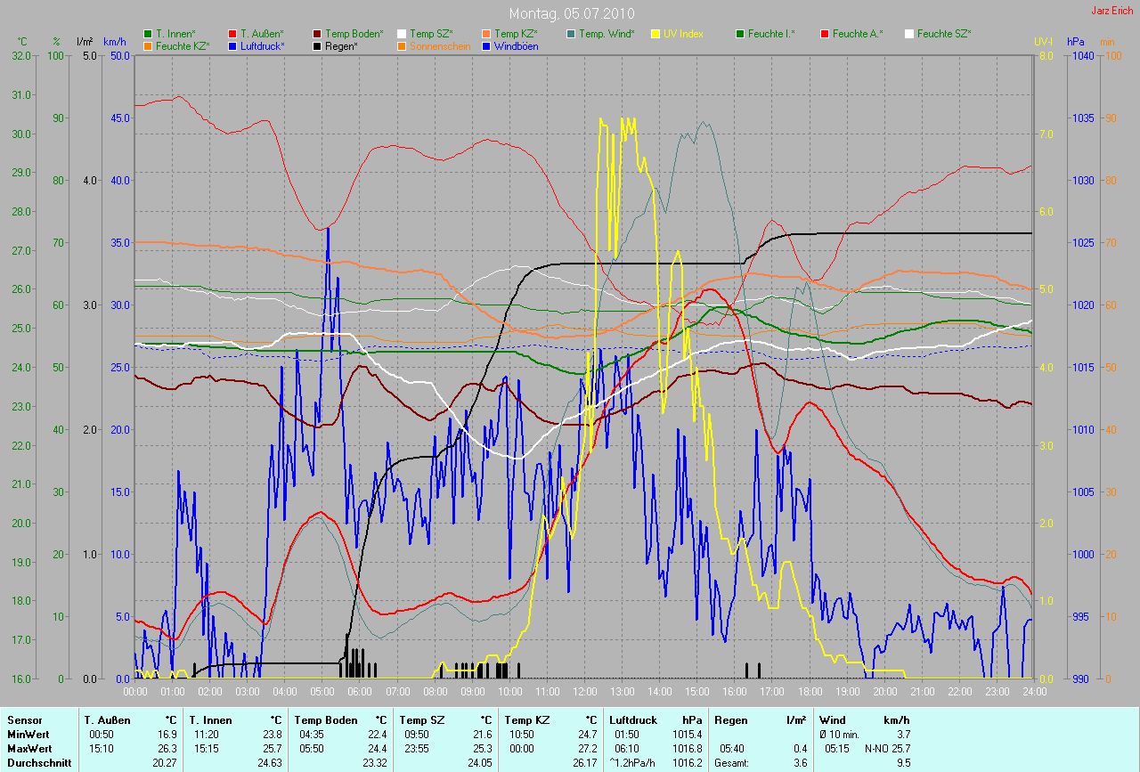Select the Feuchte A. legend label
The width and height of the screenshot is (1140, 772).
pyautogui.click(x=859, y=34)
